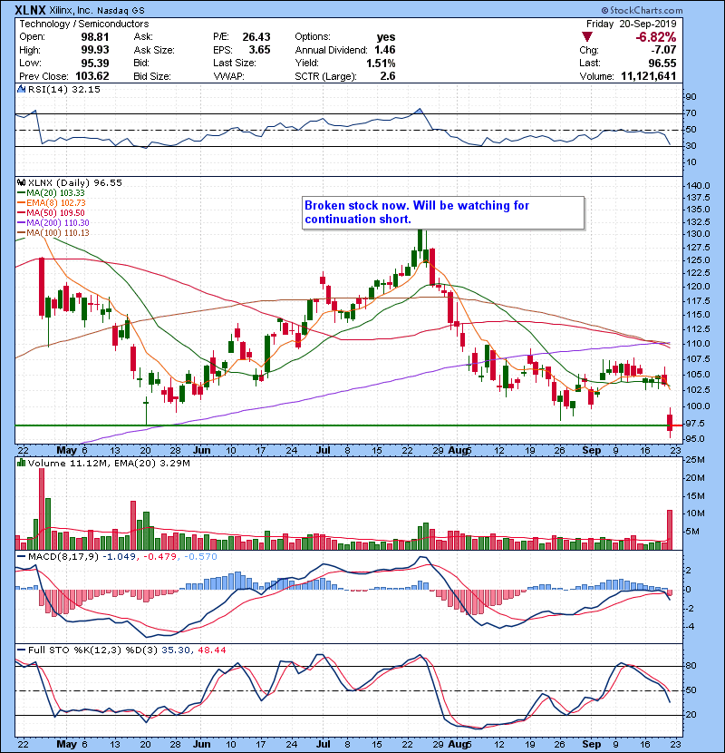Click the green horizontal support line at 97.5
This screenshot has height=753, width=725.
[341, 425]
